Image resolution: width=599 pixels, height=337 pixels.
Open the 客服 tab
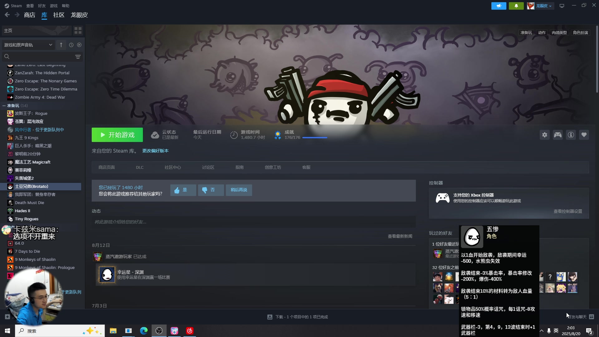[x=306, y=168]
